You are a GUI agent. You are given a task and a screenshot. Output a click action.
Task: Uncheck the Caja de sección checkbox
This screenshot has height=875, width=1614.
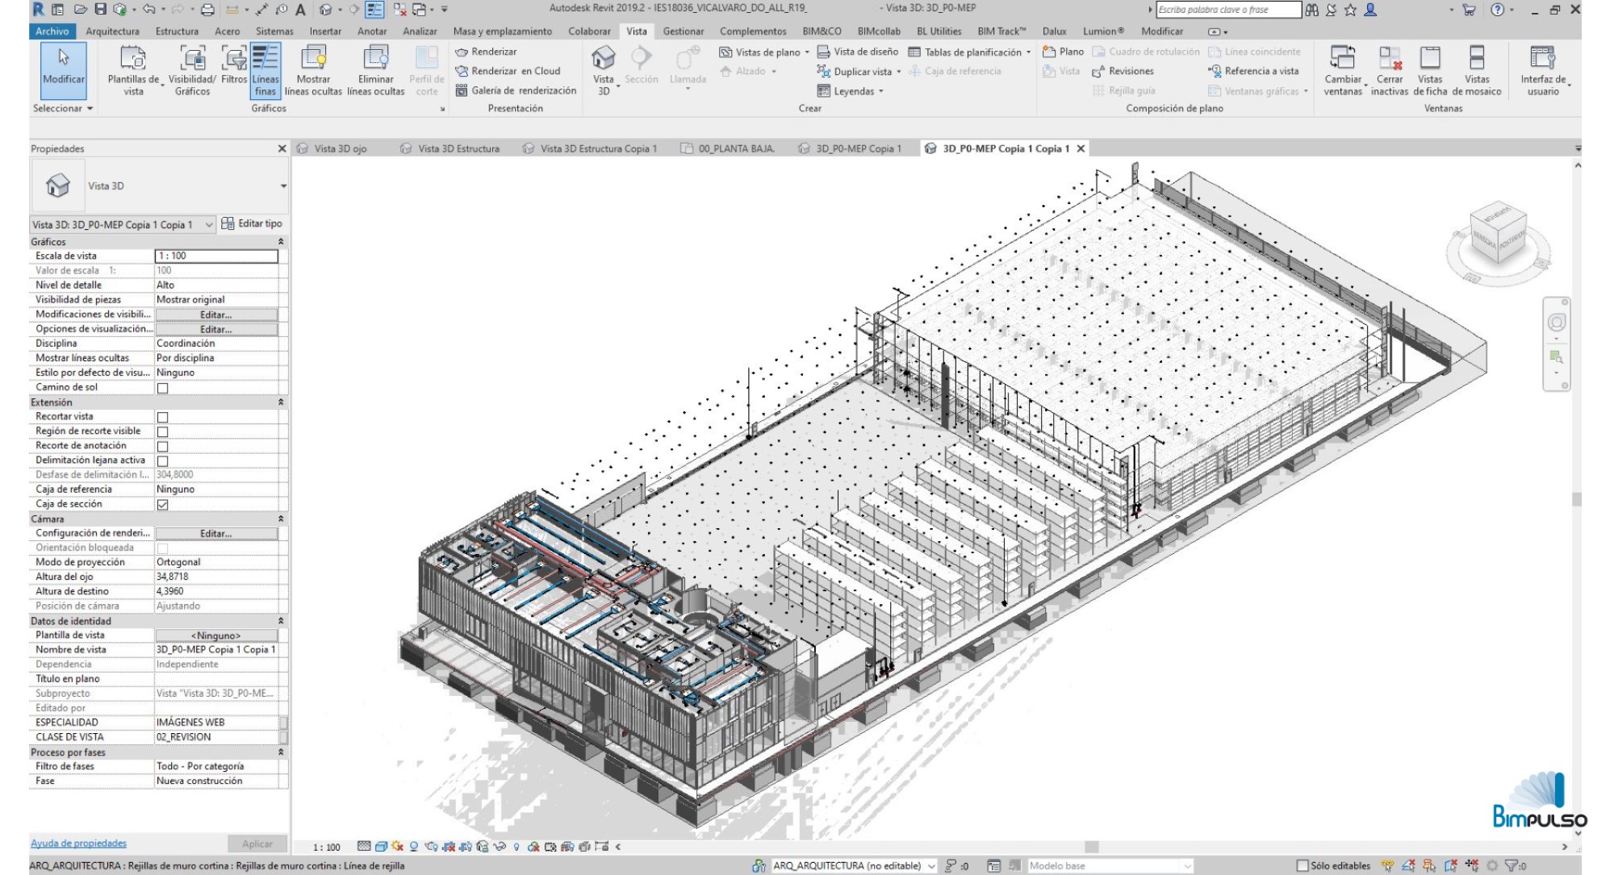coord(162,504)
